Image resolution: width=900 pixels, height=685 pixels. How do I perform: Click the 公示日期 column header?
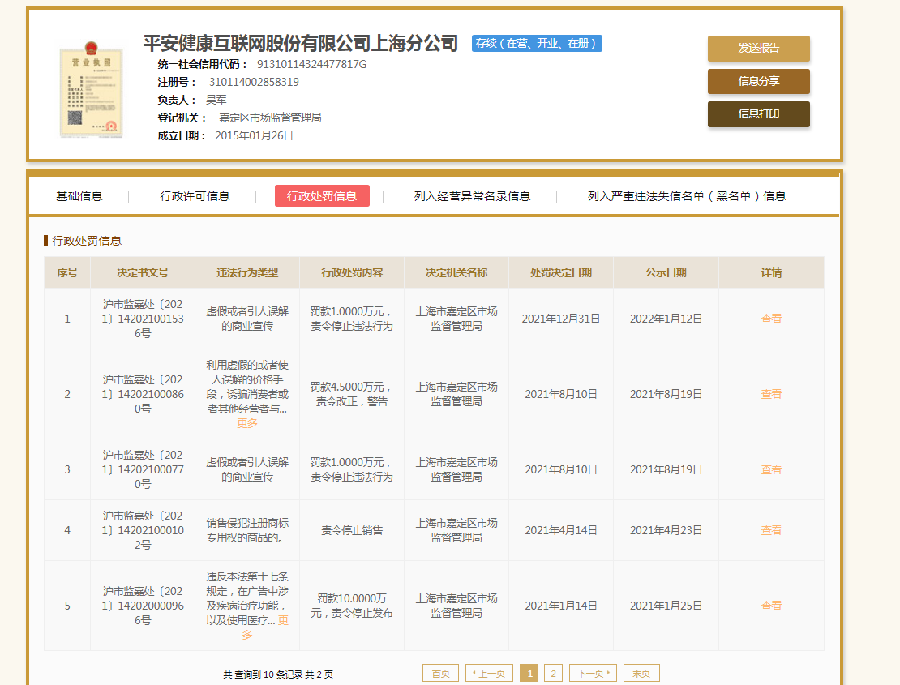point(666,272)
